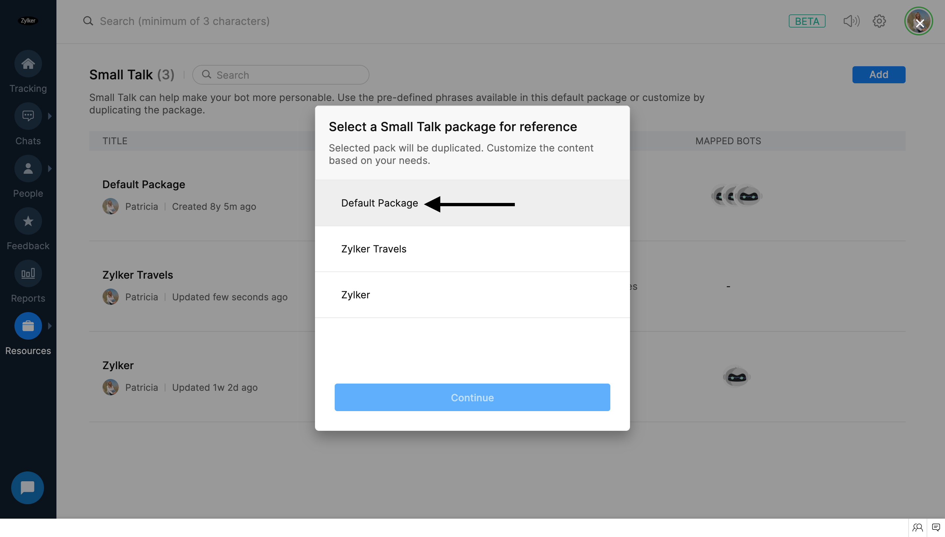Click the blue Add button
The height and width of the screenshot is (537, 945).
[879, 74]
